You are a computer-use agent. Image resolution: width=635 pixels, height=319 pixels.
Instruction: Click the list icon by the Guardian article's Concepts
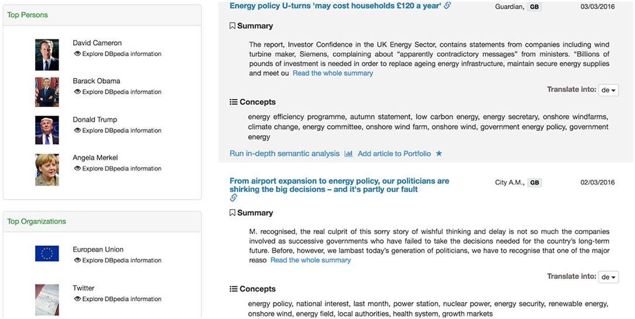click(233, 102)
